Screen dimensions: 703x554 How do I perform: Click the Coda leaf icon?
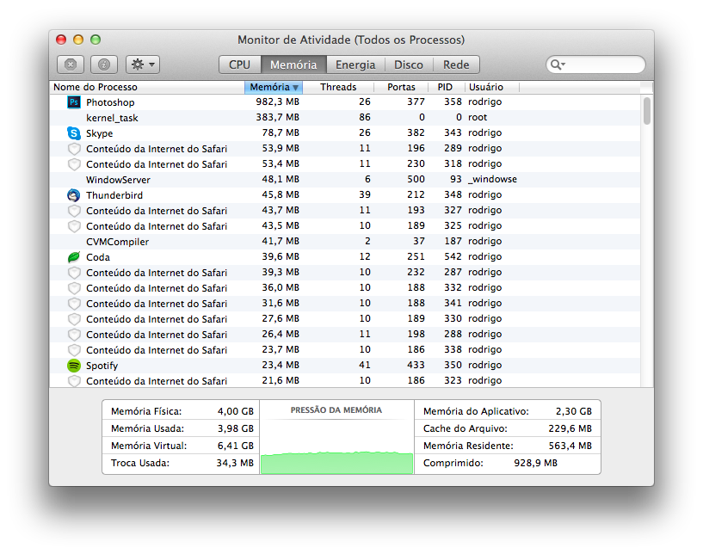74,257
